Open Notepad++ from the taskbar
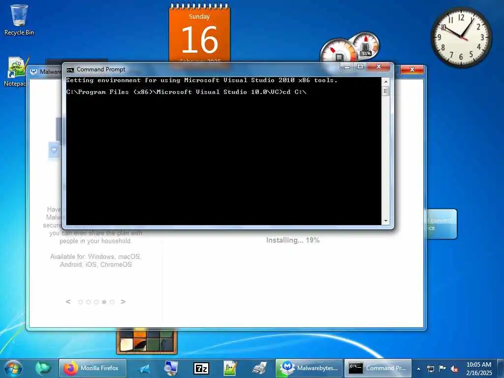The height and width of the screenshot is (378, 504). [x=230, y=368]
